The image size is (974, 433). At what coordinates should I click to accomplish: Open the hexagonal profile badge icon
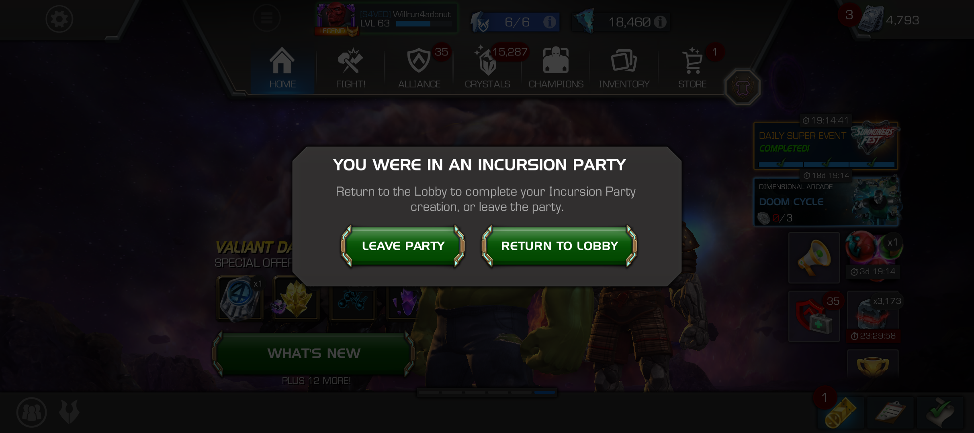pyautogui.click(x=743, y=87)
